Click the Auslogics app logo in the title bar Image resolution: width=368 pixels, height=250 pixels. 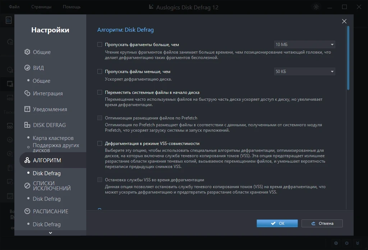(x=151, y=7)
